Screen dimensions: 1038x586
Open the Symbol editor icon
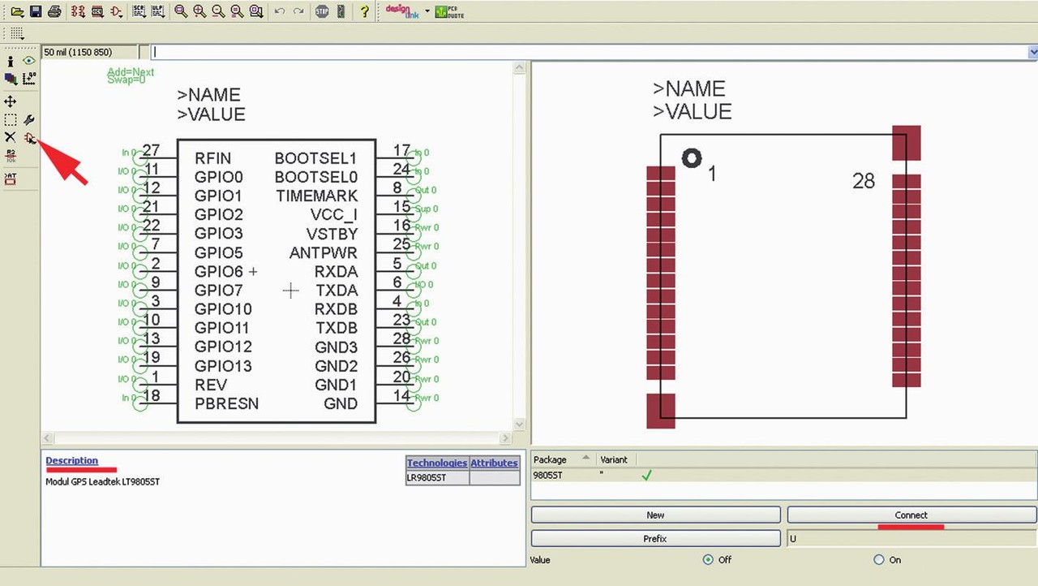point(117,11)
